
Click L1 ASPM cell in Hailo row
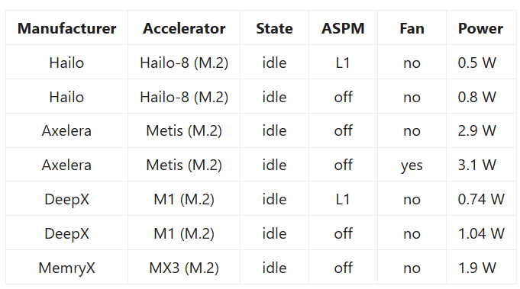[343, 63]
